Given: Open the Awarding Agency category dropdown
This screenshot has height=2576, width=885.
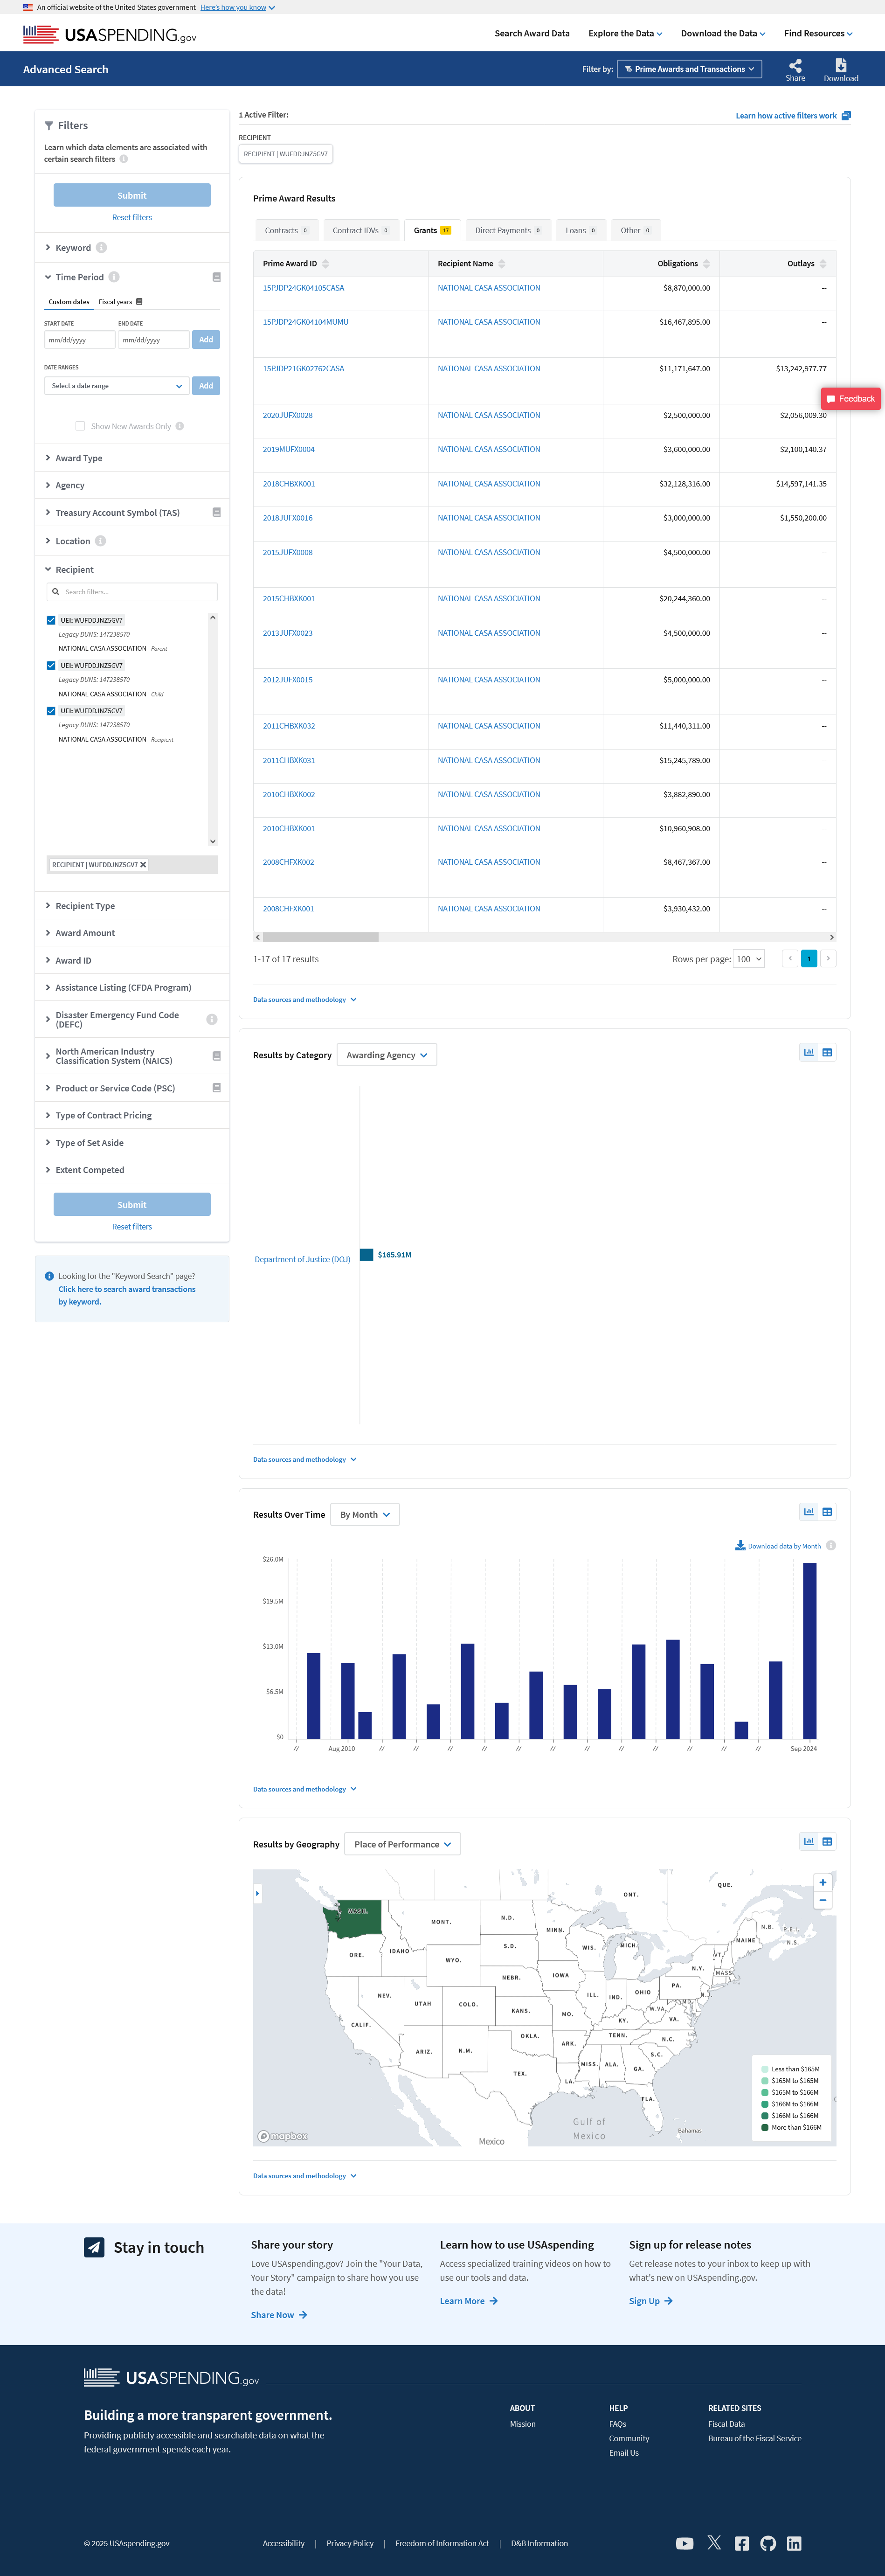Looking at the screenshot, I should point(387,1055).
